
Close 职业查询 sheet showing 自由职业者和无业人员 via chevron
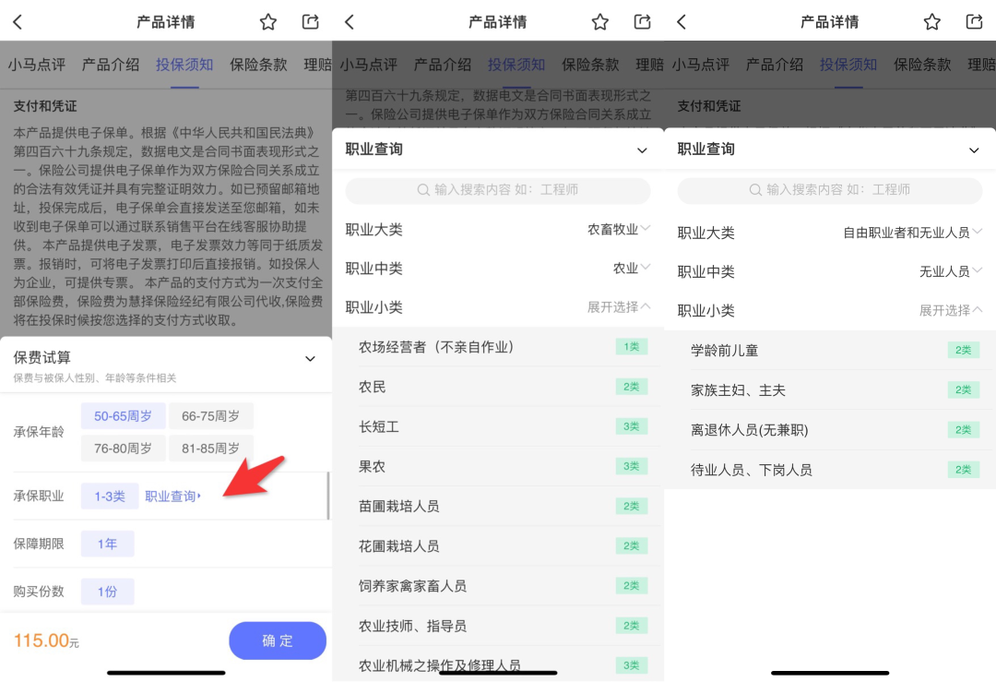click(x=974, y=150)
